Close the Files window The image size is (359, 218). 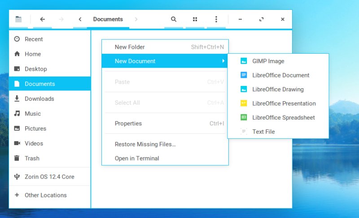[283, 19]
